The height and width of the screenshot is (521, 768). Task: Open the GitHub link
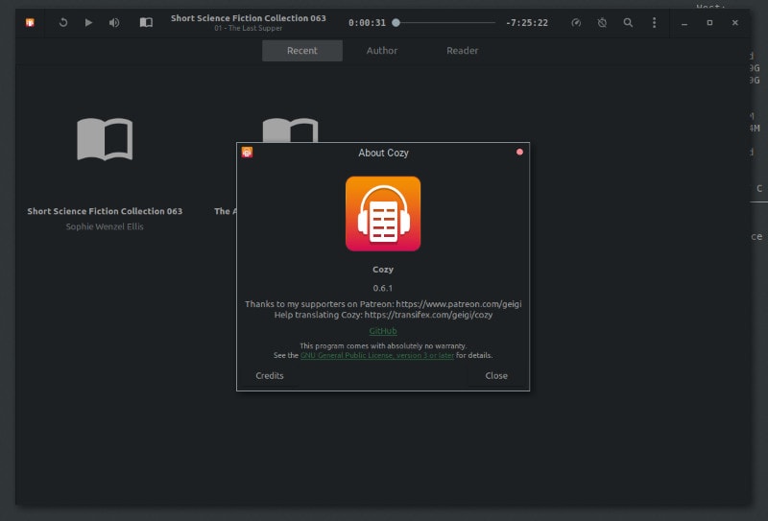383,331
